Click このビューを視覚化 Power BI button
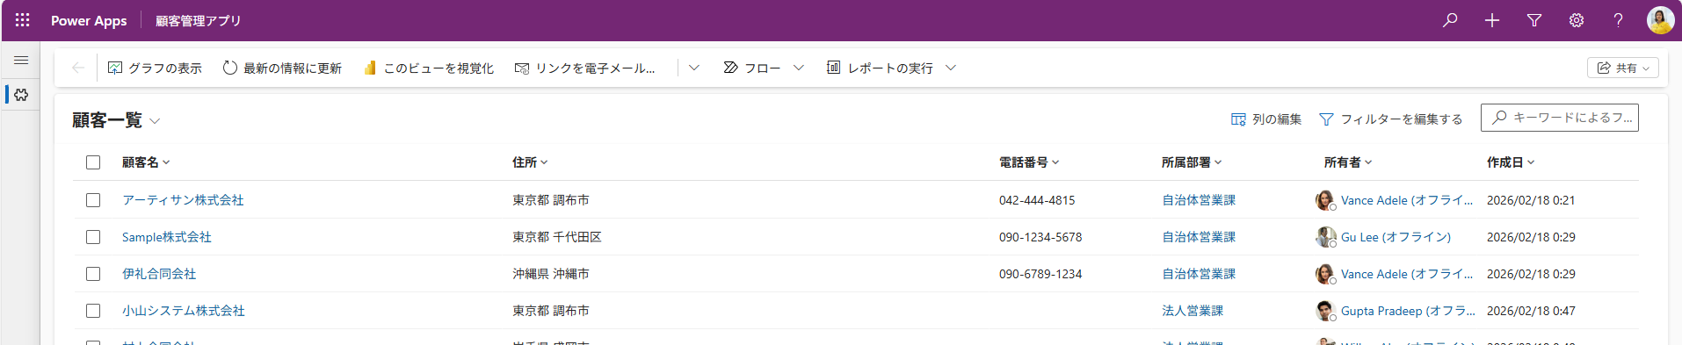The width and height of the screenshot is (1682, 345). [429, 68]
